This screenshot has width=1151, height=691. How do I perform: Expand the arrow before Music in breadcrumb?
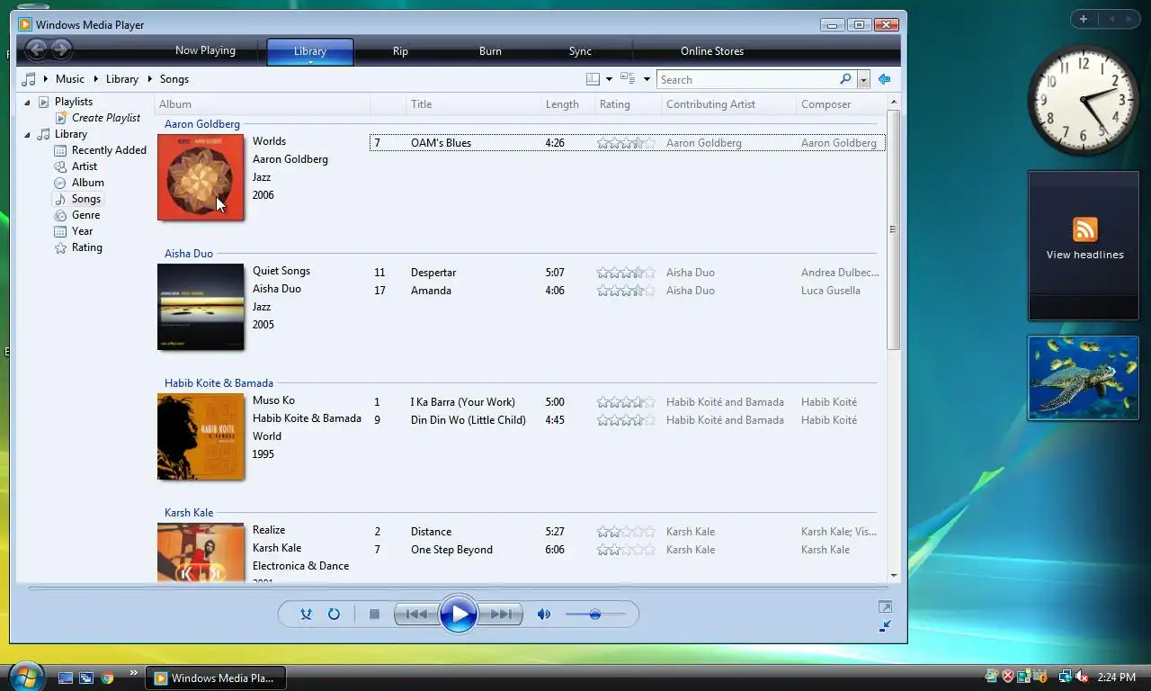(x=46, y=79)
